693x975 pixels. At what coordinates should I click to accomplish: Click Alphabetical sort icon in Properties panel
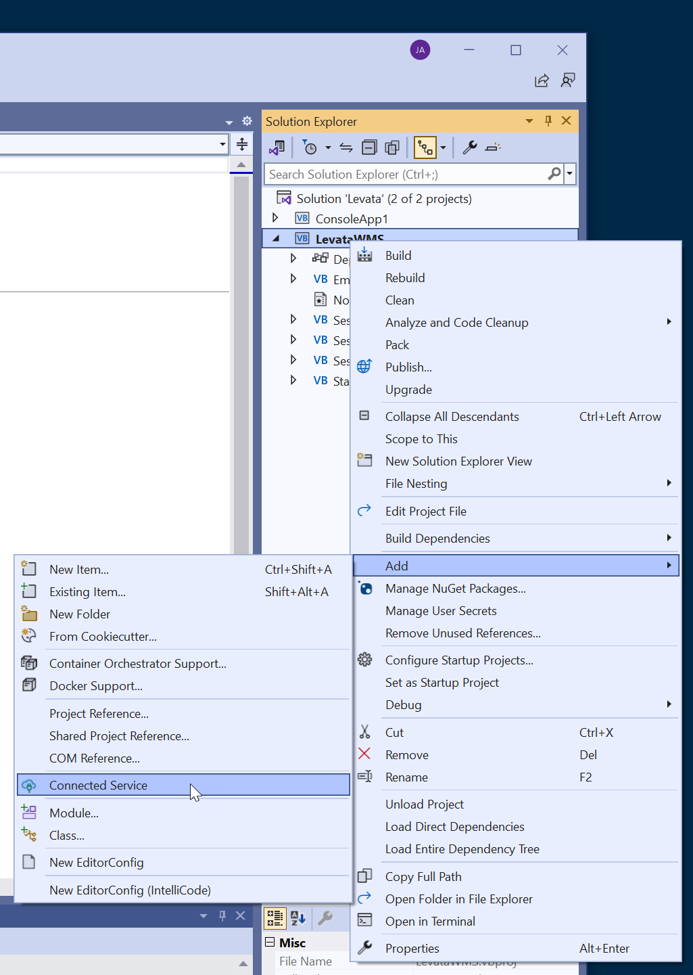(298, 917)
